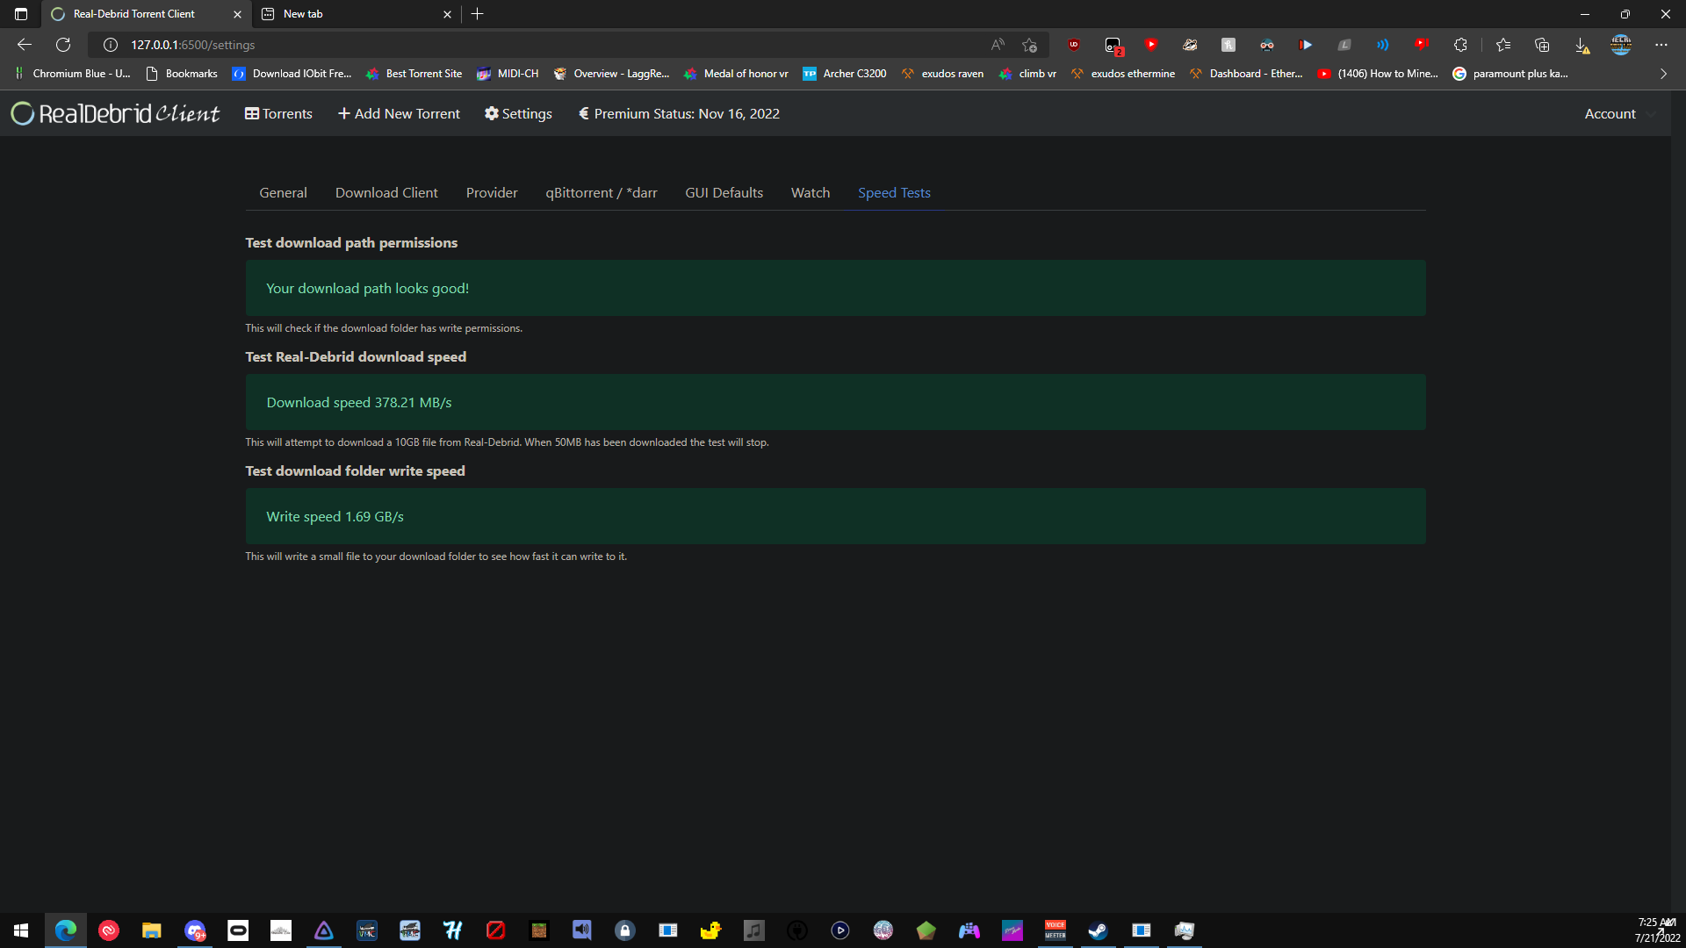Switch to the Watch settings tab
Viewport: 1686px width, 948px height.
click(811, 192)
